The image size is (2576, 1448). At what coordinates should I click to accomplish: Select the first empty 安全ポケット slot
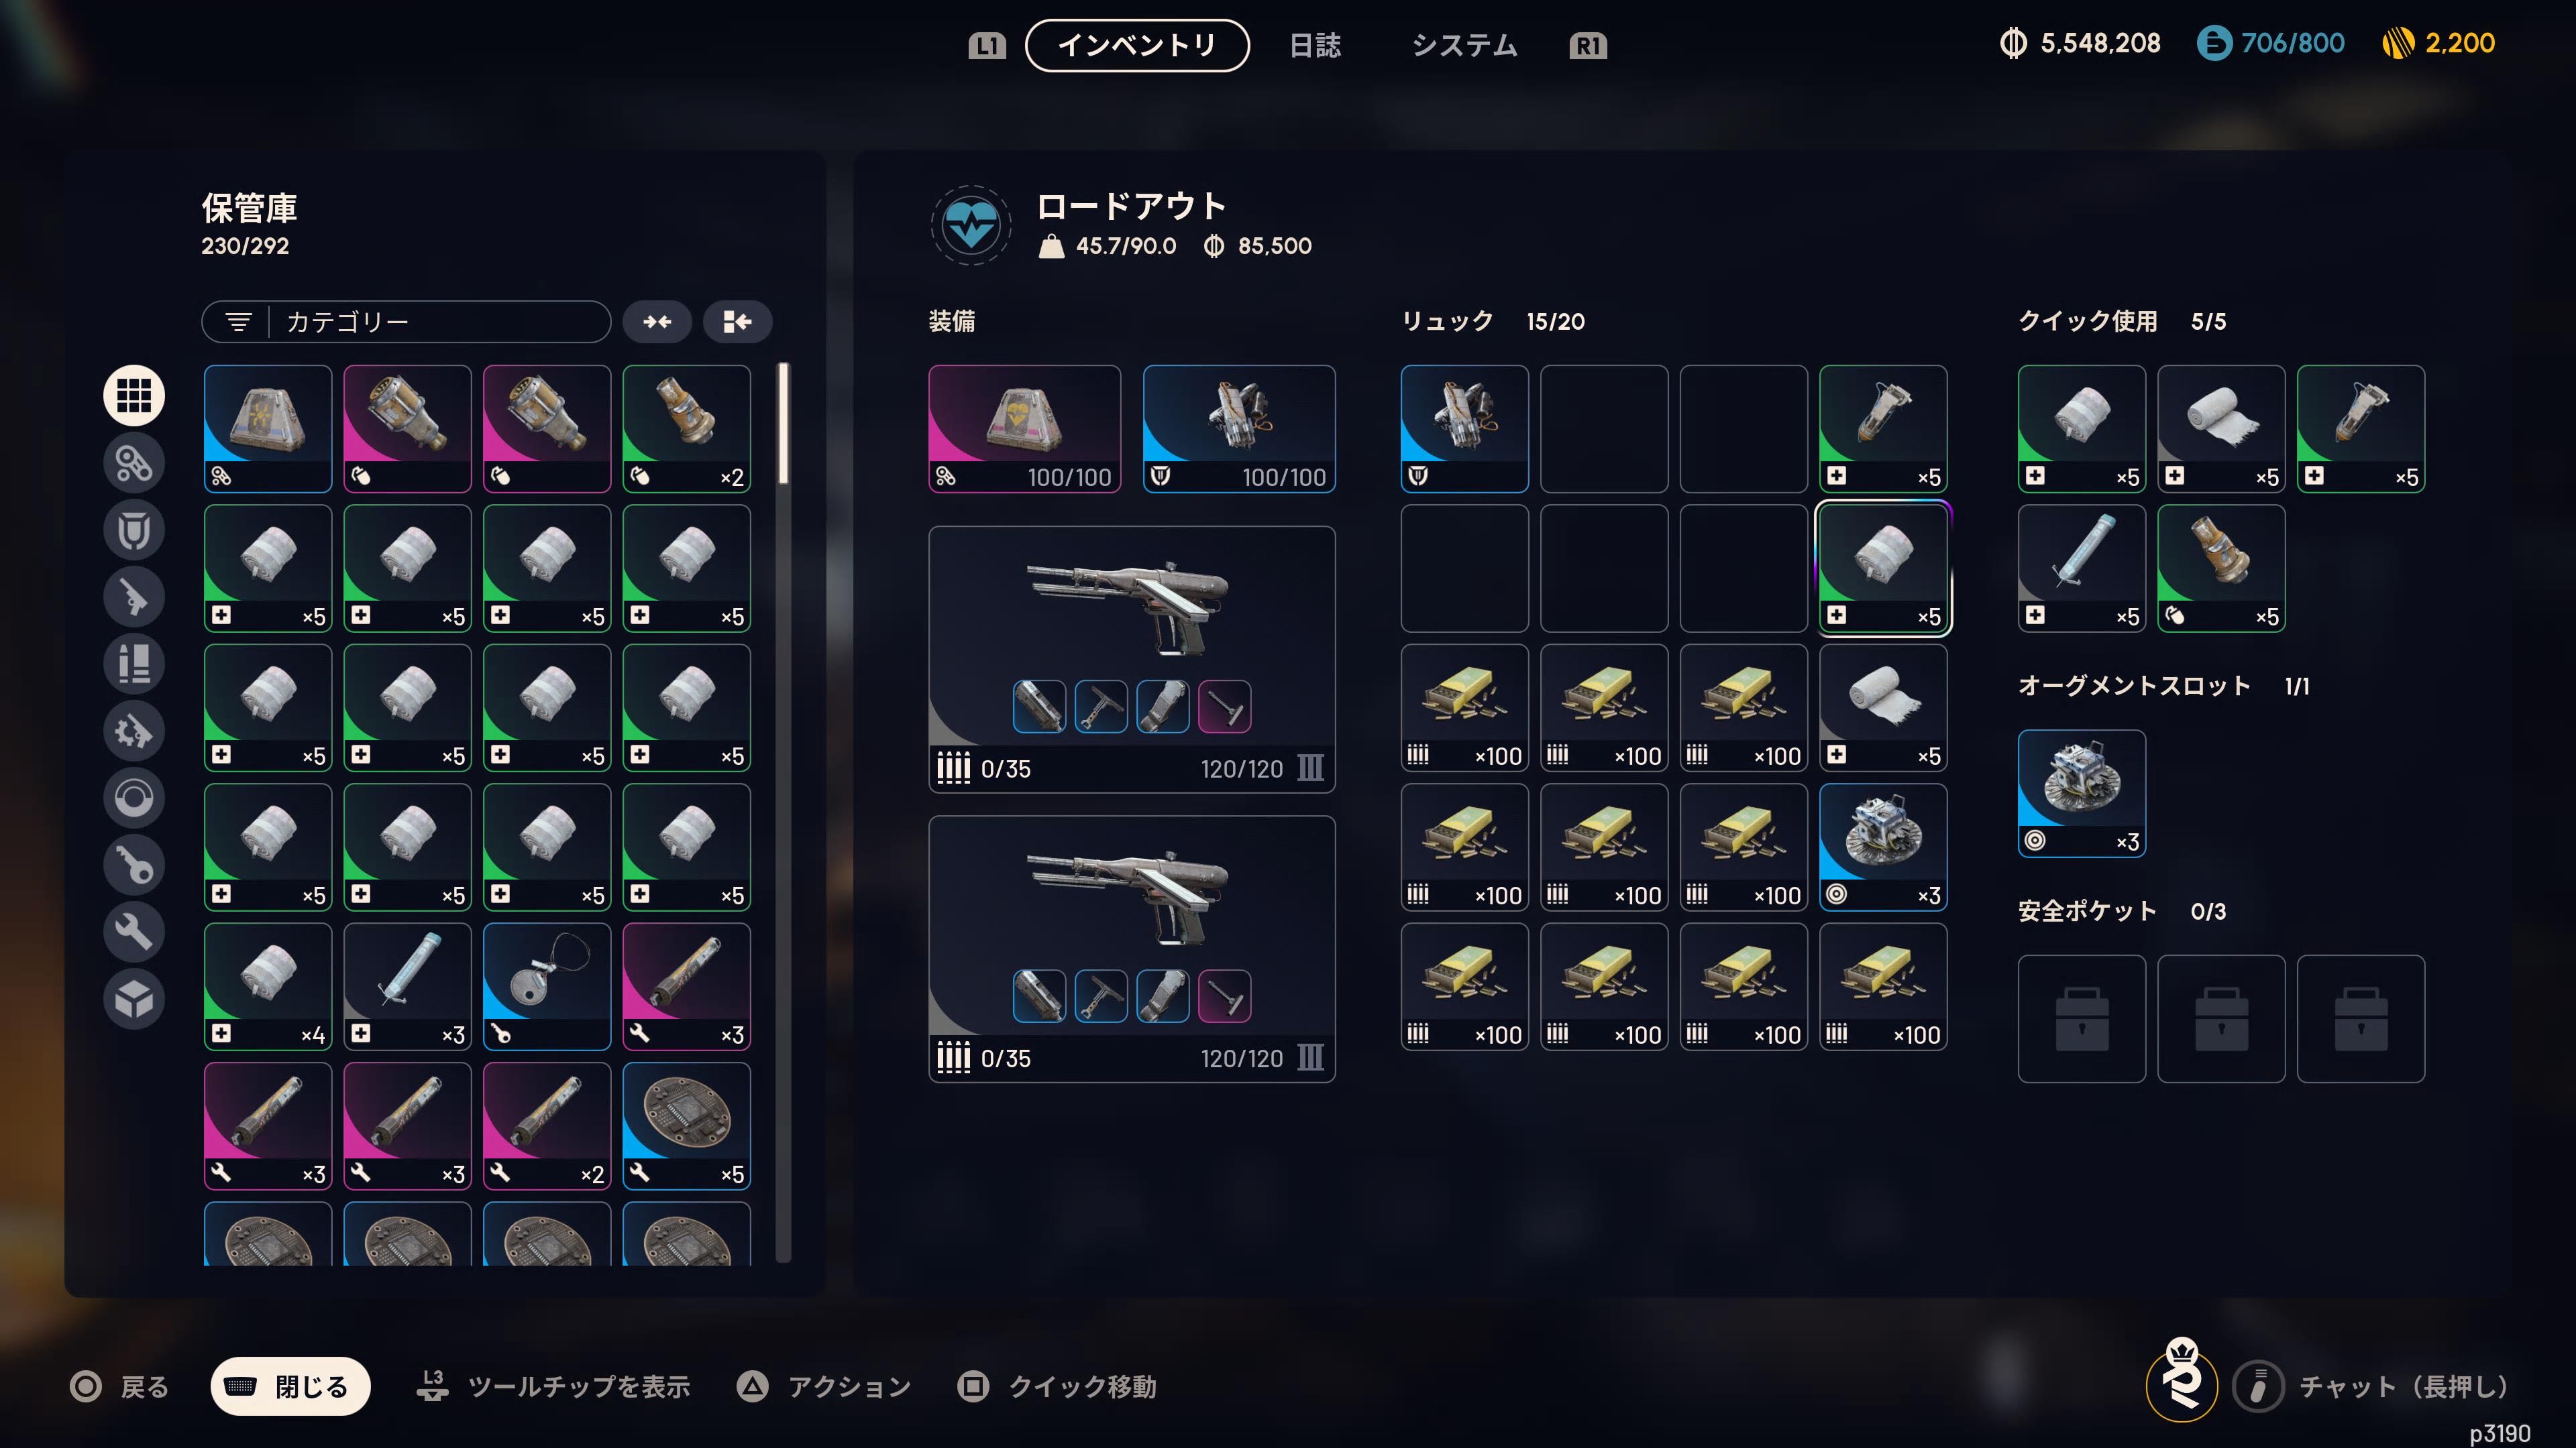2081,1018
